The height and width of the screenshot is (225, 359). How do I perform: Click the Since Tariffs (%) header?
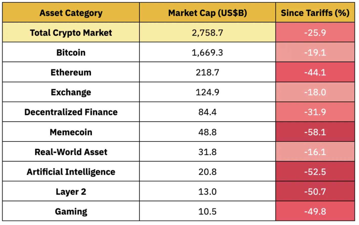315,13
